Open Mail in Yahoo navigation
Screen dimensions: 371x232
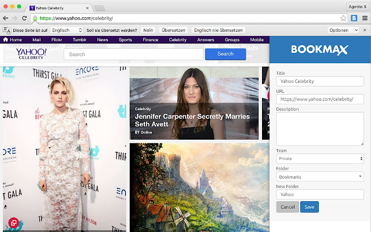(x=37, y=40)
